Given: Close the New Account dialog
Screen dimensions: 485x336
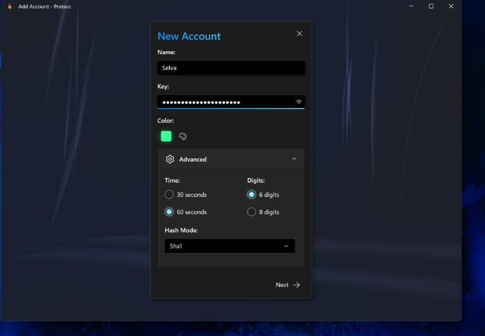Looking at the screenshot, I should tap(299, 33).
